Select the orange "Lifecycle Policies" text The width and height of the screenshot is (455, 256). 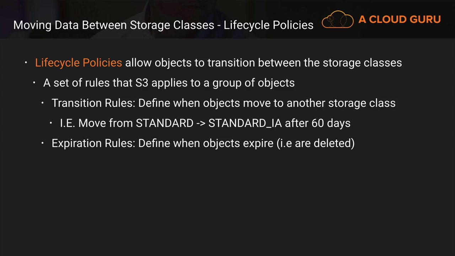[79, 63]
